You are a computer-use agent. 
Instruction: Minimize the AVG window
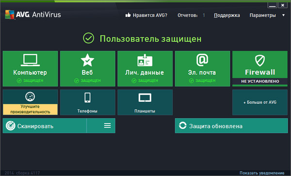(x=272, y=5)
